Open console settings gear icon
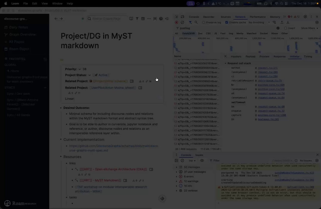Screen dimensions: 321x209 pyautogui.click(x=317, y=160)
